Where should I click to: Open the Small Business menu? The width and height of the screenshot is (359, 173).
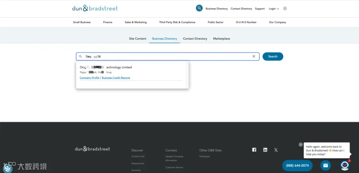click(82, 22)
